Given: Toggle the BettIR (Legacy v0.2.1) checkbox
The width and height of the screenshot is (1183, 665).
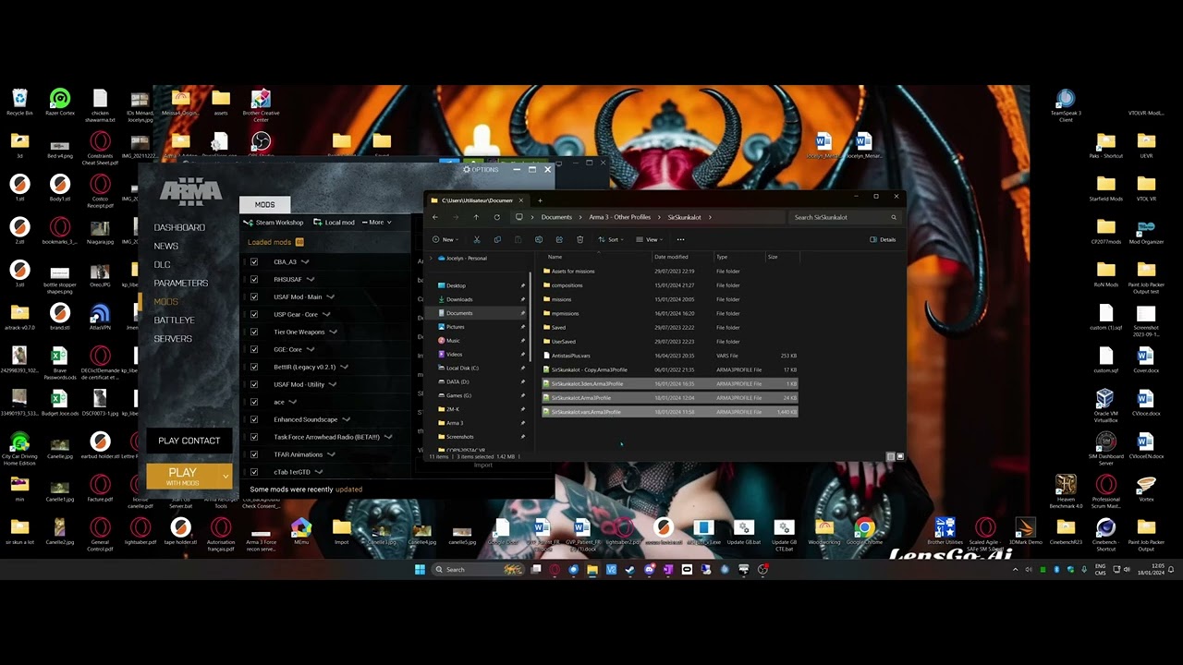Looking at the screenshot, I should pyautogui.click(x=254, y=367).
